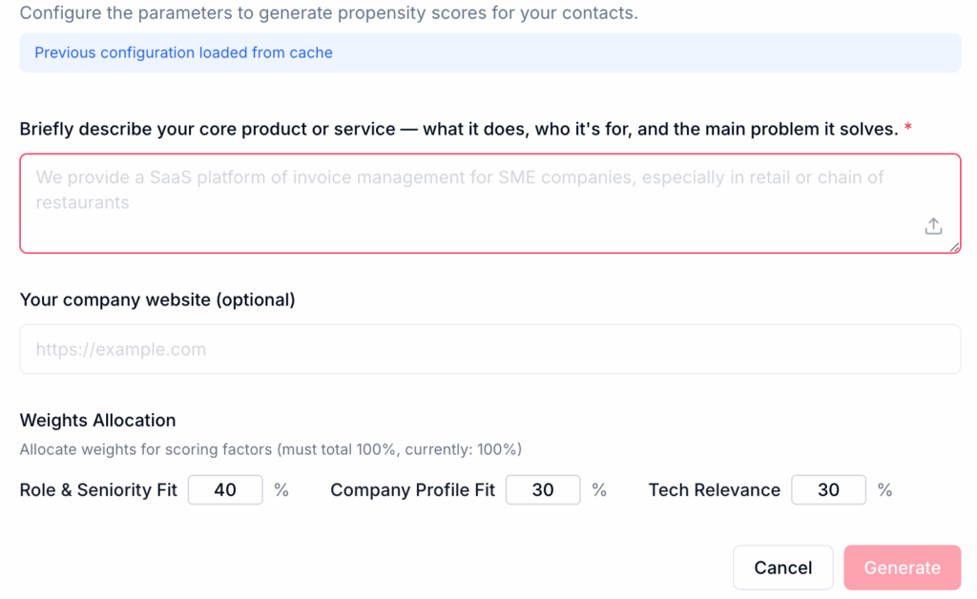Click the Cancel button
This screenshot has width=977, height=599.
pyautogui.click(x=782, y=567)
